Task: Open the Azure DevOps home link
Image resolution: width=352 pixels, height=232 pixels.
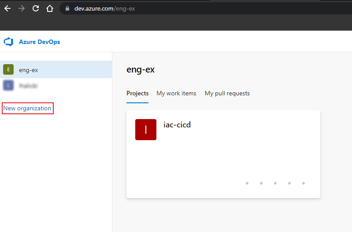Action: coord(40,42)
